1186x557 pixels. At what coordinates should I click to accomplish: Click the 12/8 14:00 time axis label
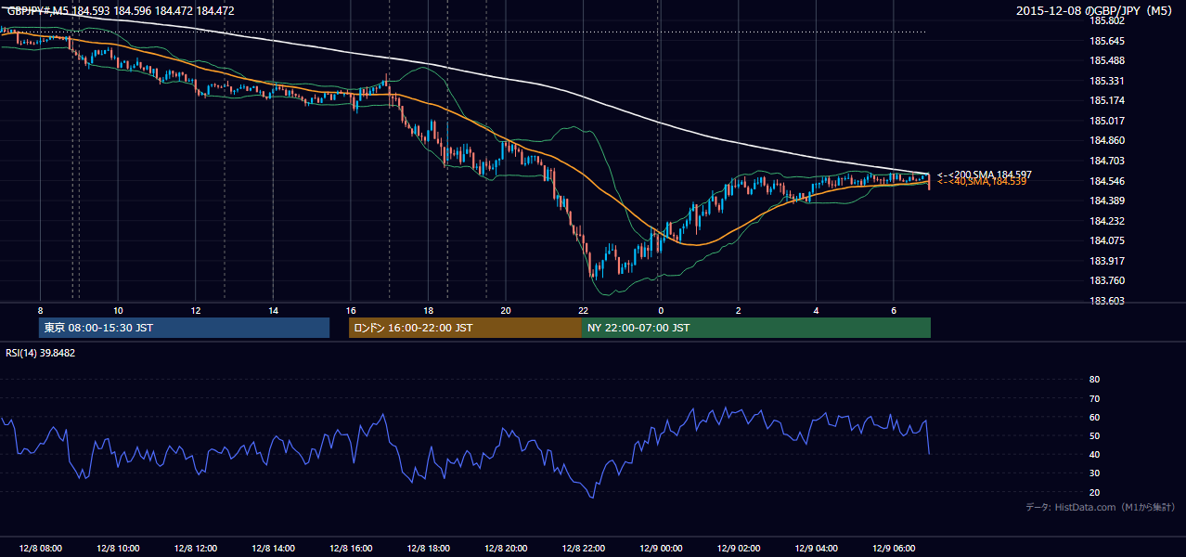274,548
